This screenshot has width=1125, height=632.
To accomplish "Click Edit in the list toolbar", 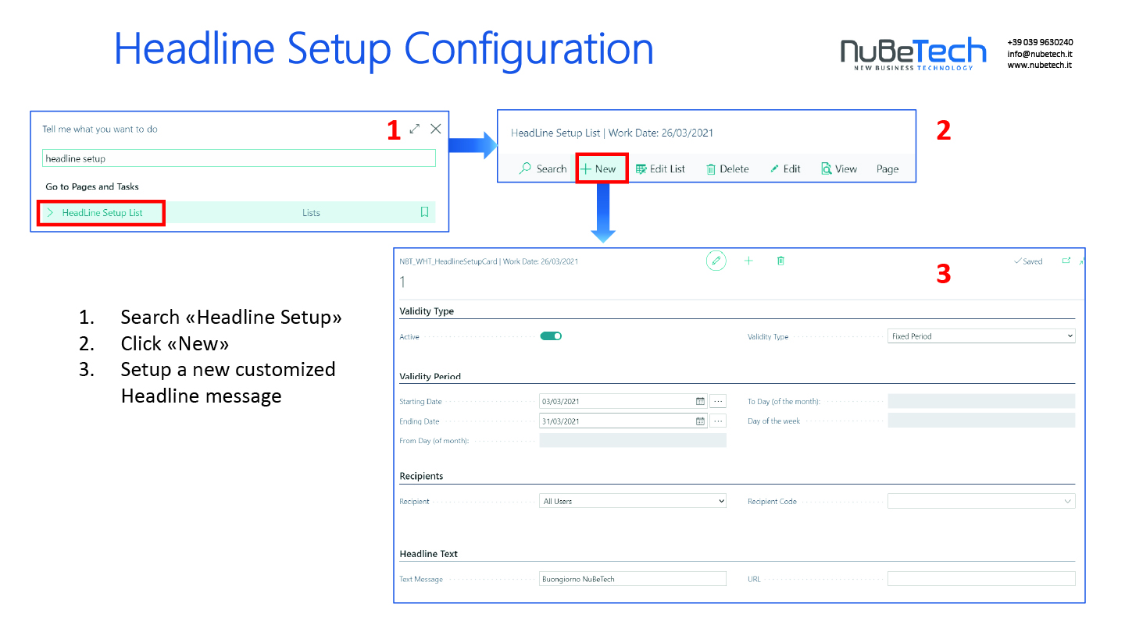I will [x=785, y=169].
